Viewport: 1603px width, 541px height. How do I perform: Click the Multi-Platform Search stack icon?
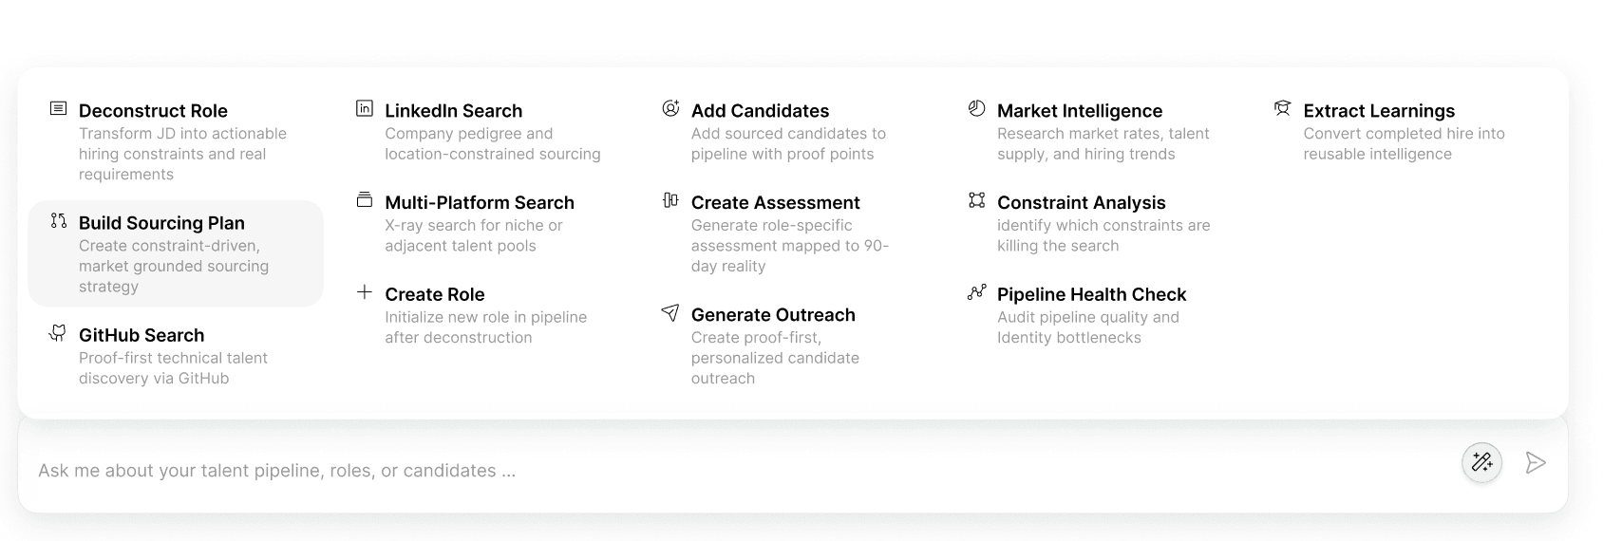tap(365, 200)
